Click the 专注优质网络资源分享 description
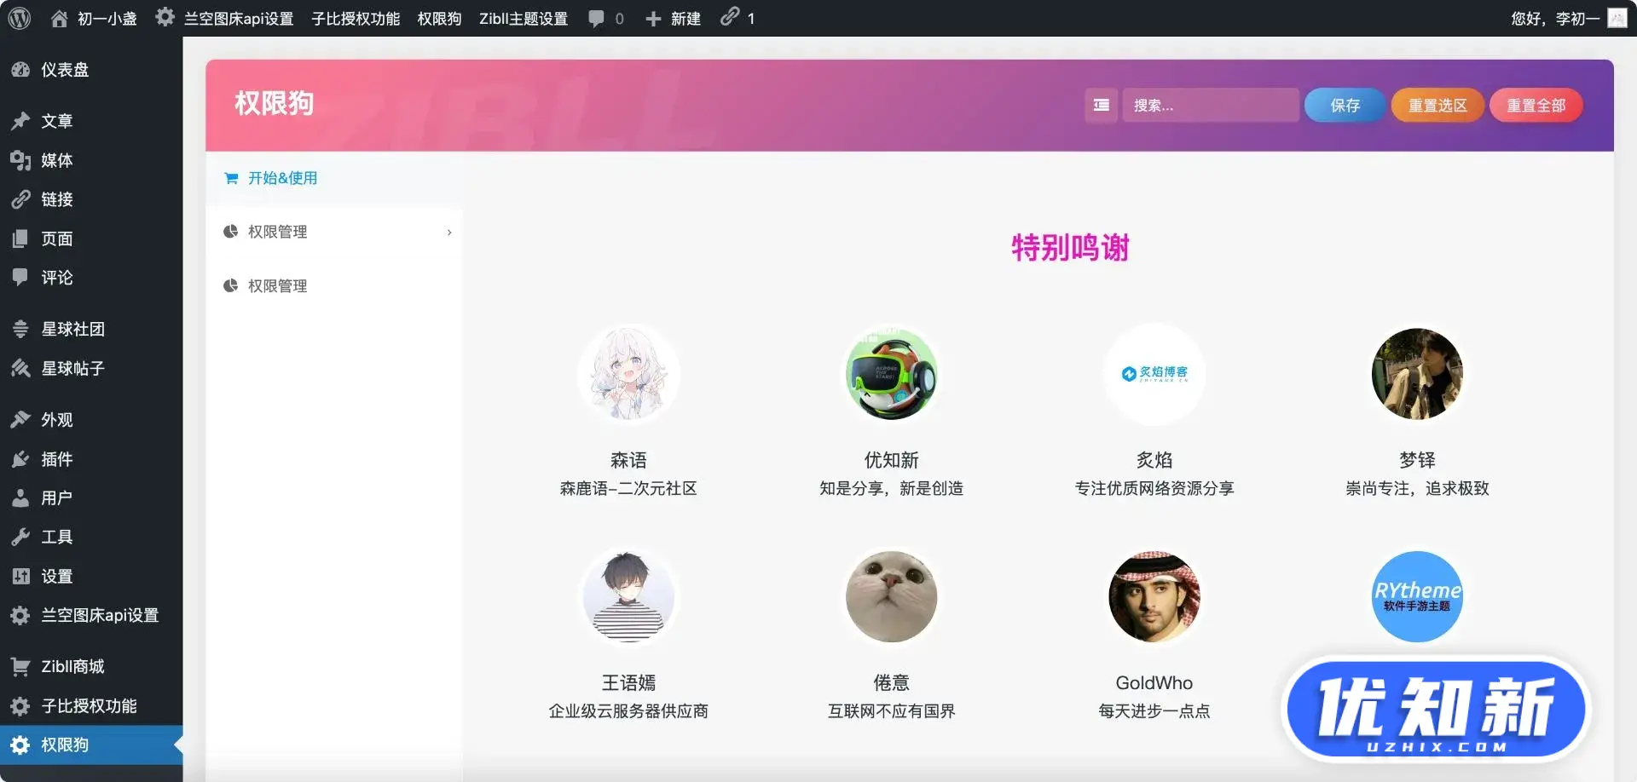The width and height of the screenshot is (1637, 782). (x=1154, y=488)
